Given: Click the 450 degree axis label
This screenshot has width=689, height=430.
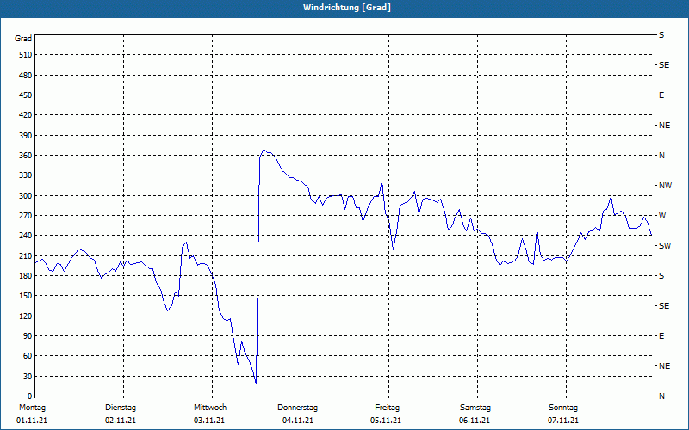Looking at the screenshot, I should (25, 95).
